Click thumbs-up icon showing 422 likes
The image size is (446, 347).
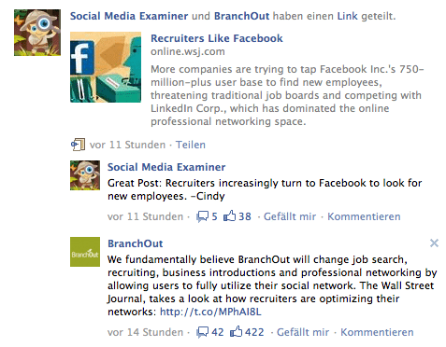236,331
